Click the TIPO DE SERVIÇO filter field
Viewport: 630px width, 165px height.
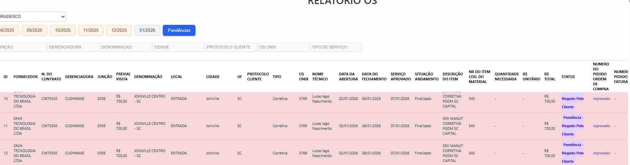tap(336, 47)
